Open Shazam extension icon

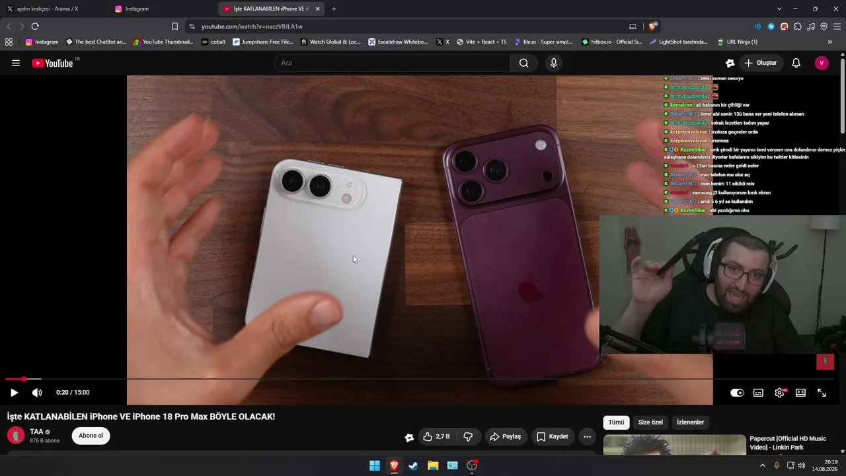[x=771, y=26]
